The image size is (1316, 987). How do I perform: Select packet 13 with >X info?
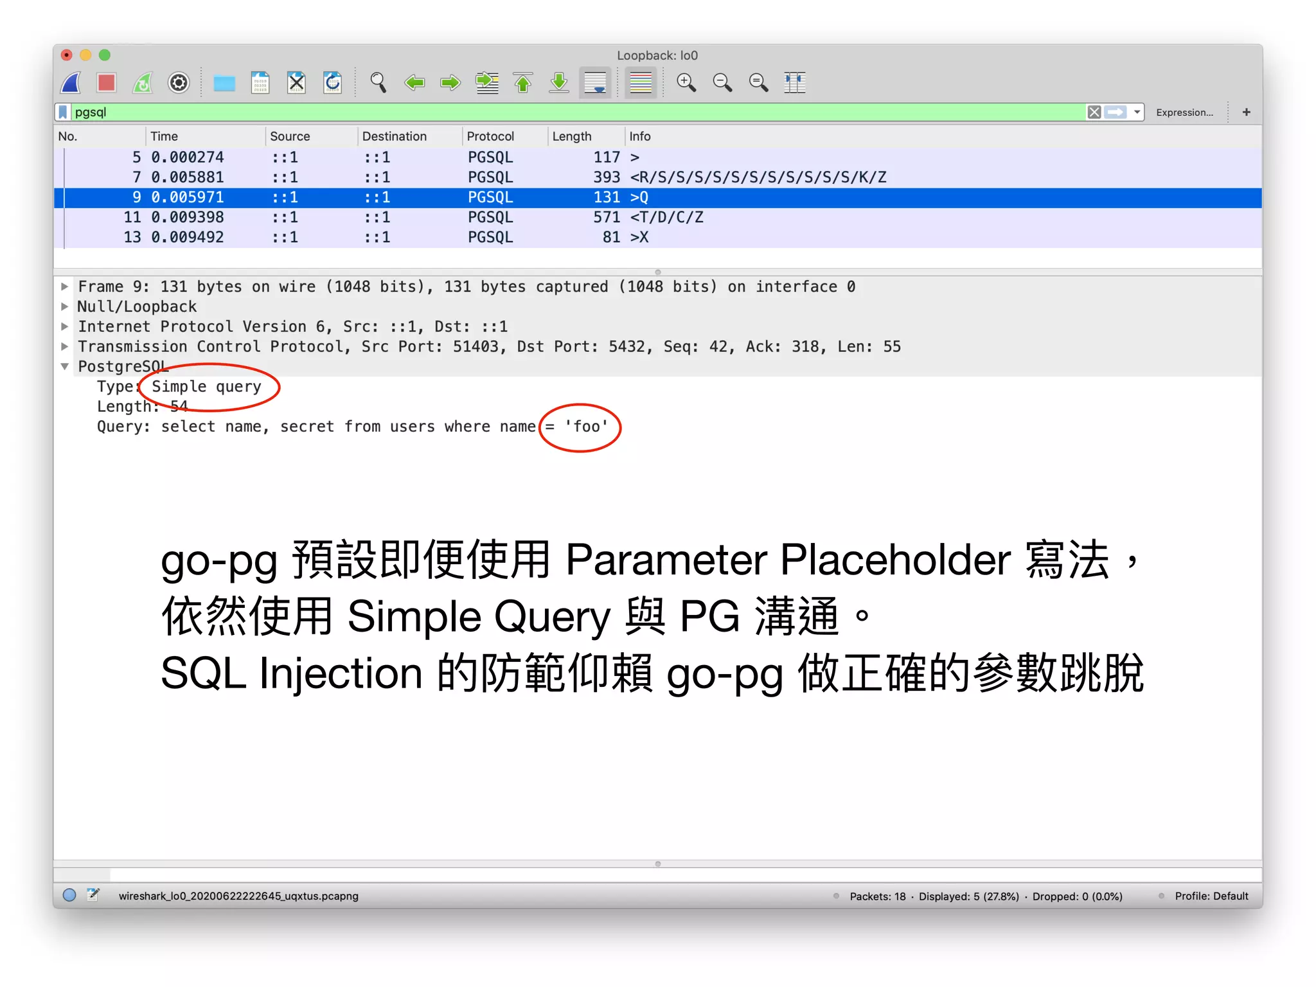click(x=658, y=237)
